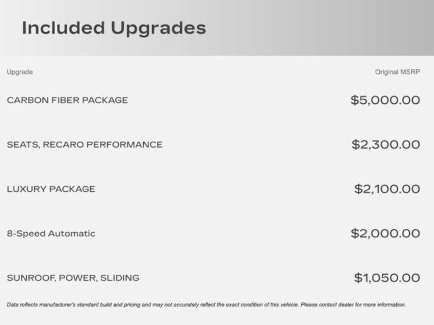Screen dimensions: 434x325
Task: Click the word 'Upgrades' in the page title
Action: 158,28
